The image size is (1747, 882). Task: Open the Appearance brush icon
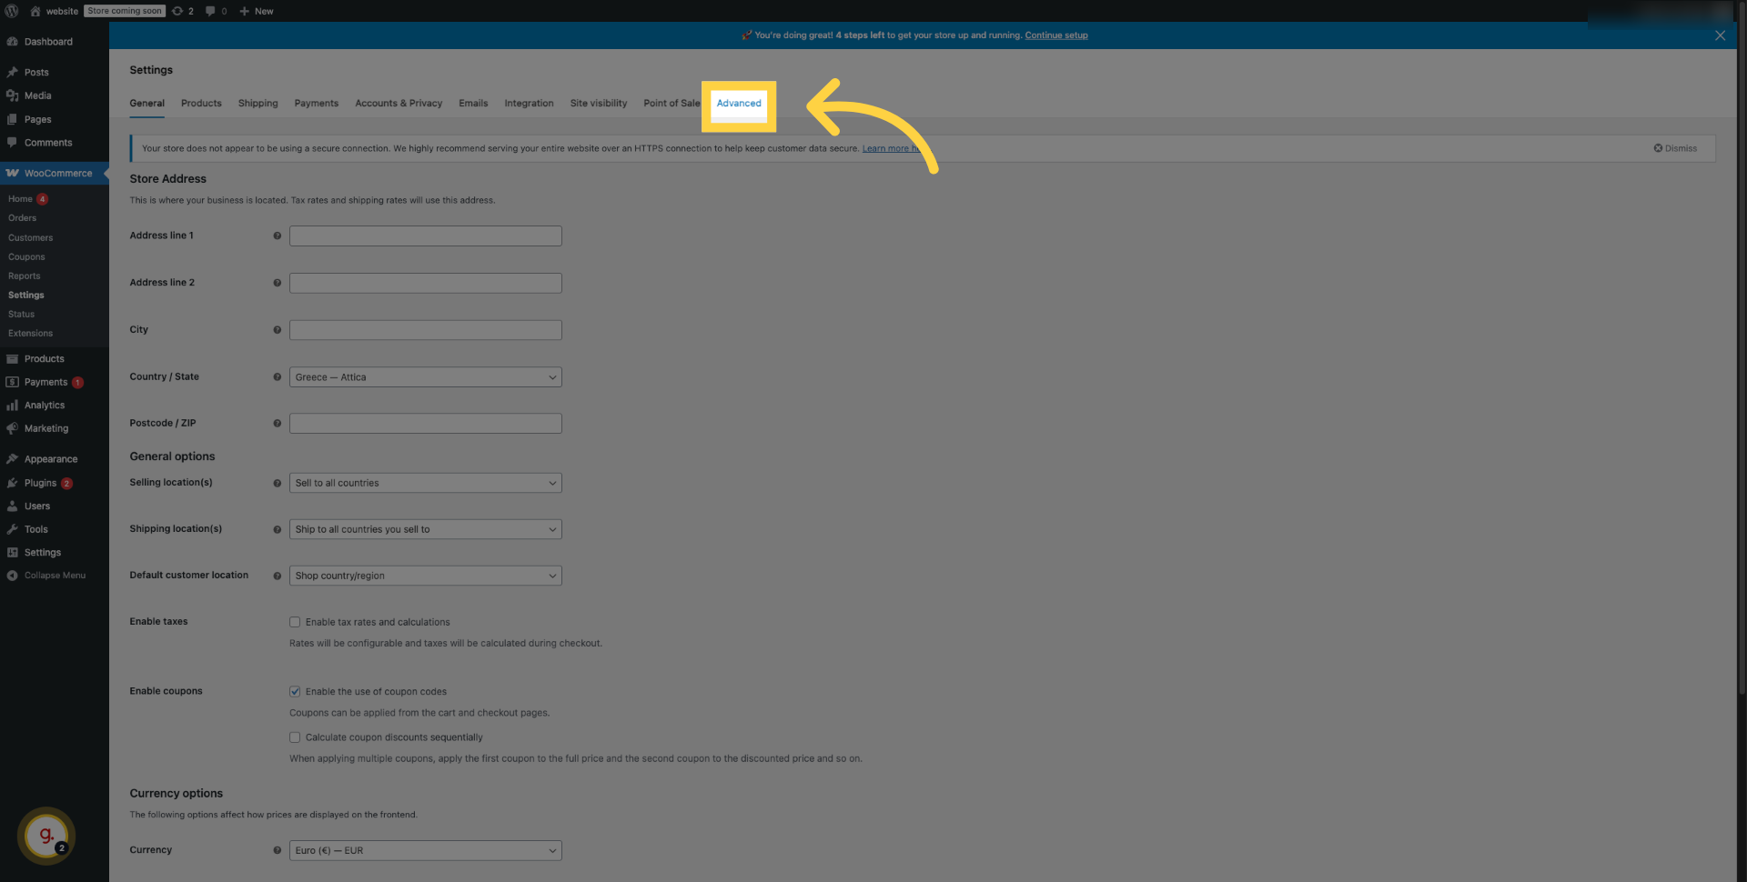13,459
